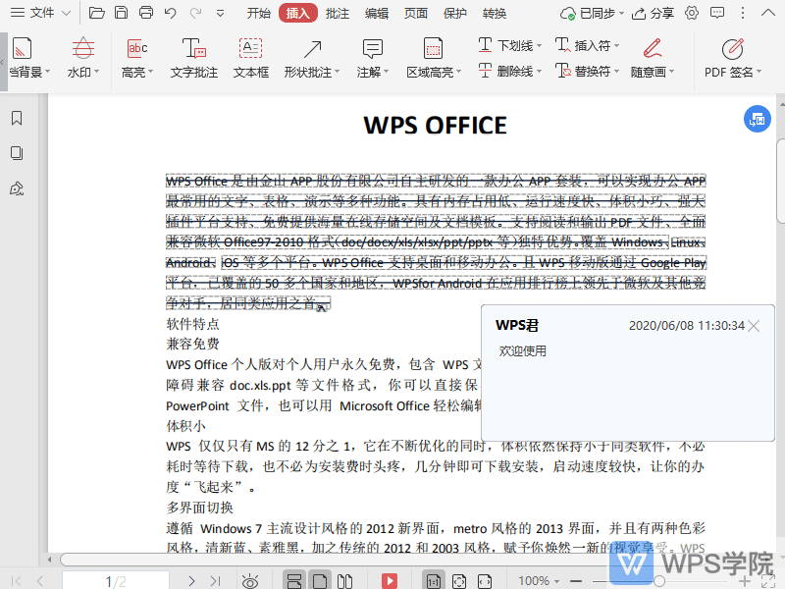The image size is (785, 589).
Task: Switch to the 插入 tab
Action: (298, 14)
